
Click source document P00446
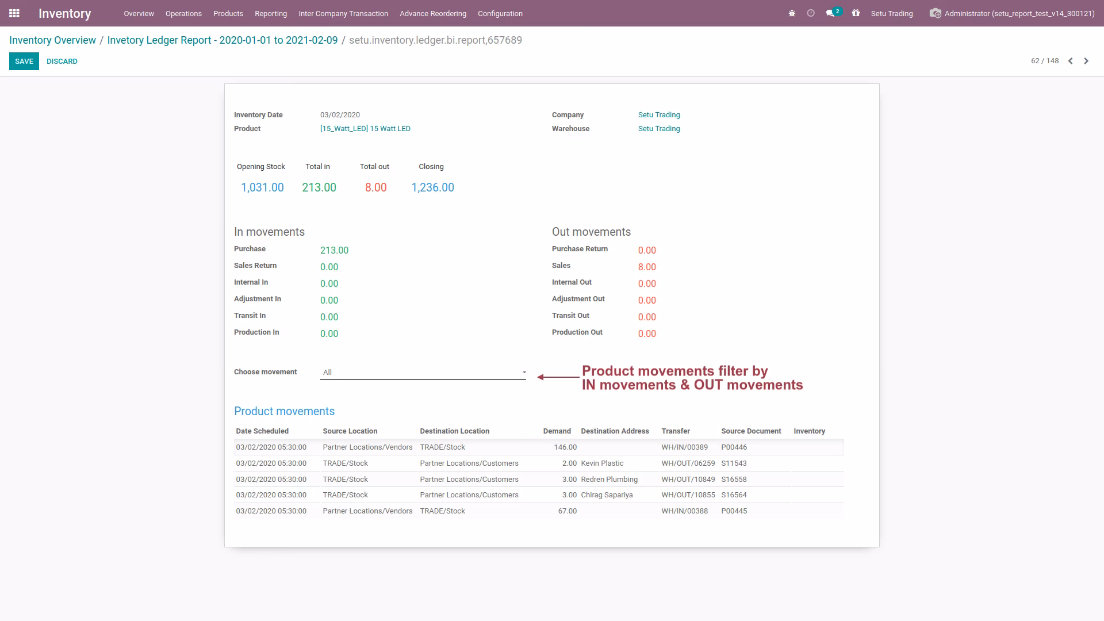(x=734, y=447)
